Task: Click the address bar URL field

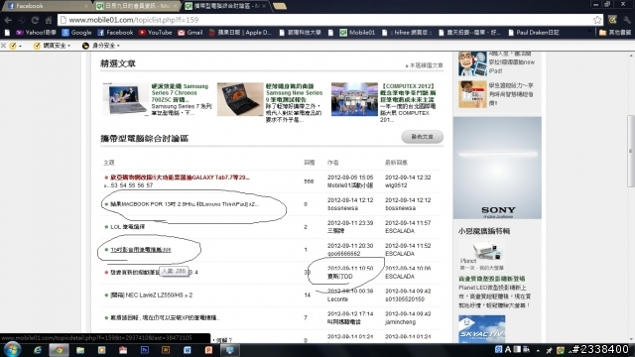Action: click(324, 20)
